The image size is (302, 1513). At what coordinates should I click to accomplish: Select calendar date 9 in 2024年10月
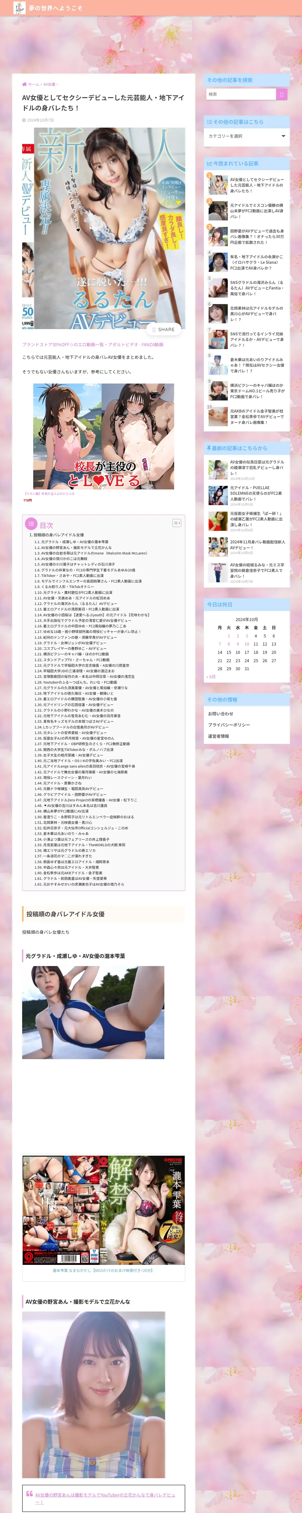pos(238,644)
